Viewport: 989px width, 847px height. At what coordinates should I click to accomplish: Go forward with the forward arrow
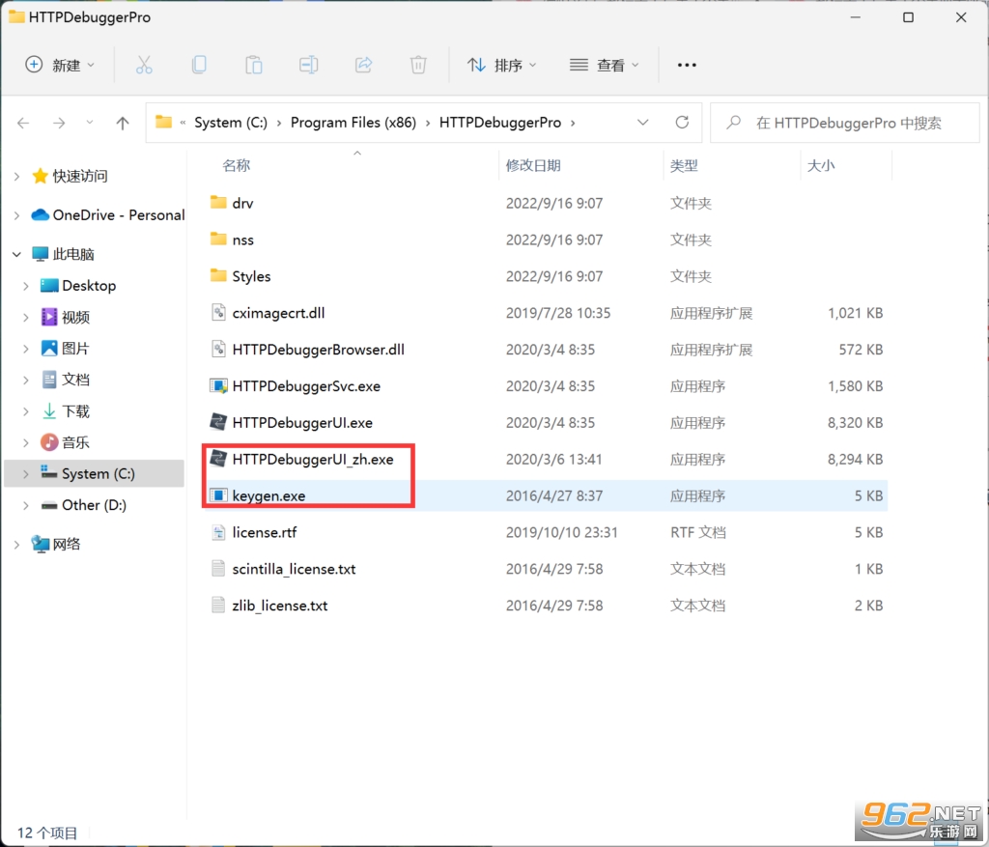[x=59, y=123]
